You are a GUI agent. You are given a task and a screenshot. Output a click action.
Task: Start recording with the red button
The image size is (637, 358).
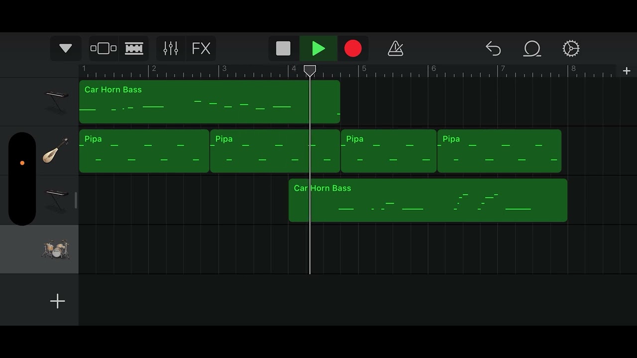tap(353, 48)
